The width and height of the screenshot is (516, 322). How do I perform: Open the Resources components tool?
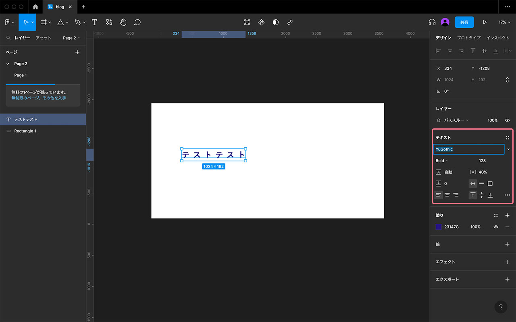(x=109, y=22)
